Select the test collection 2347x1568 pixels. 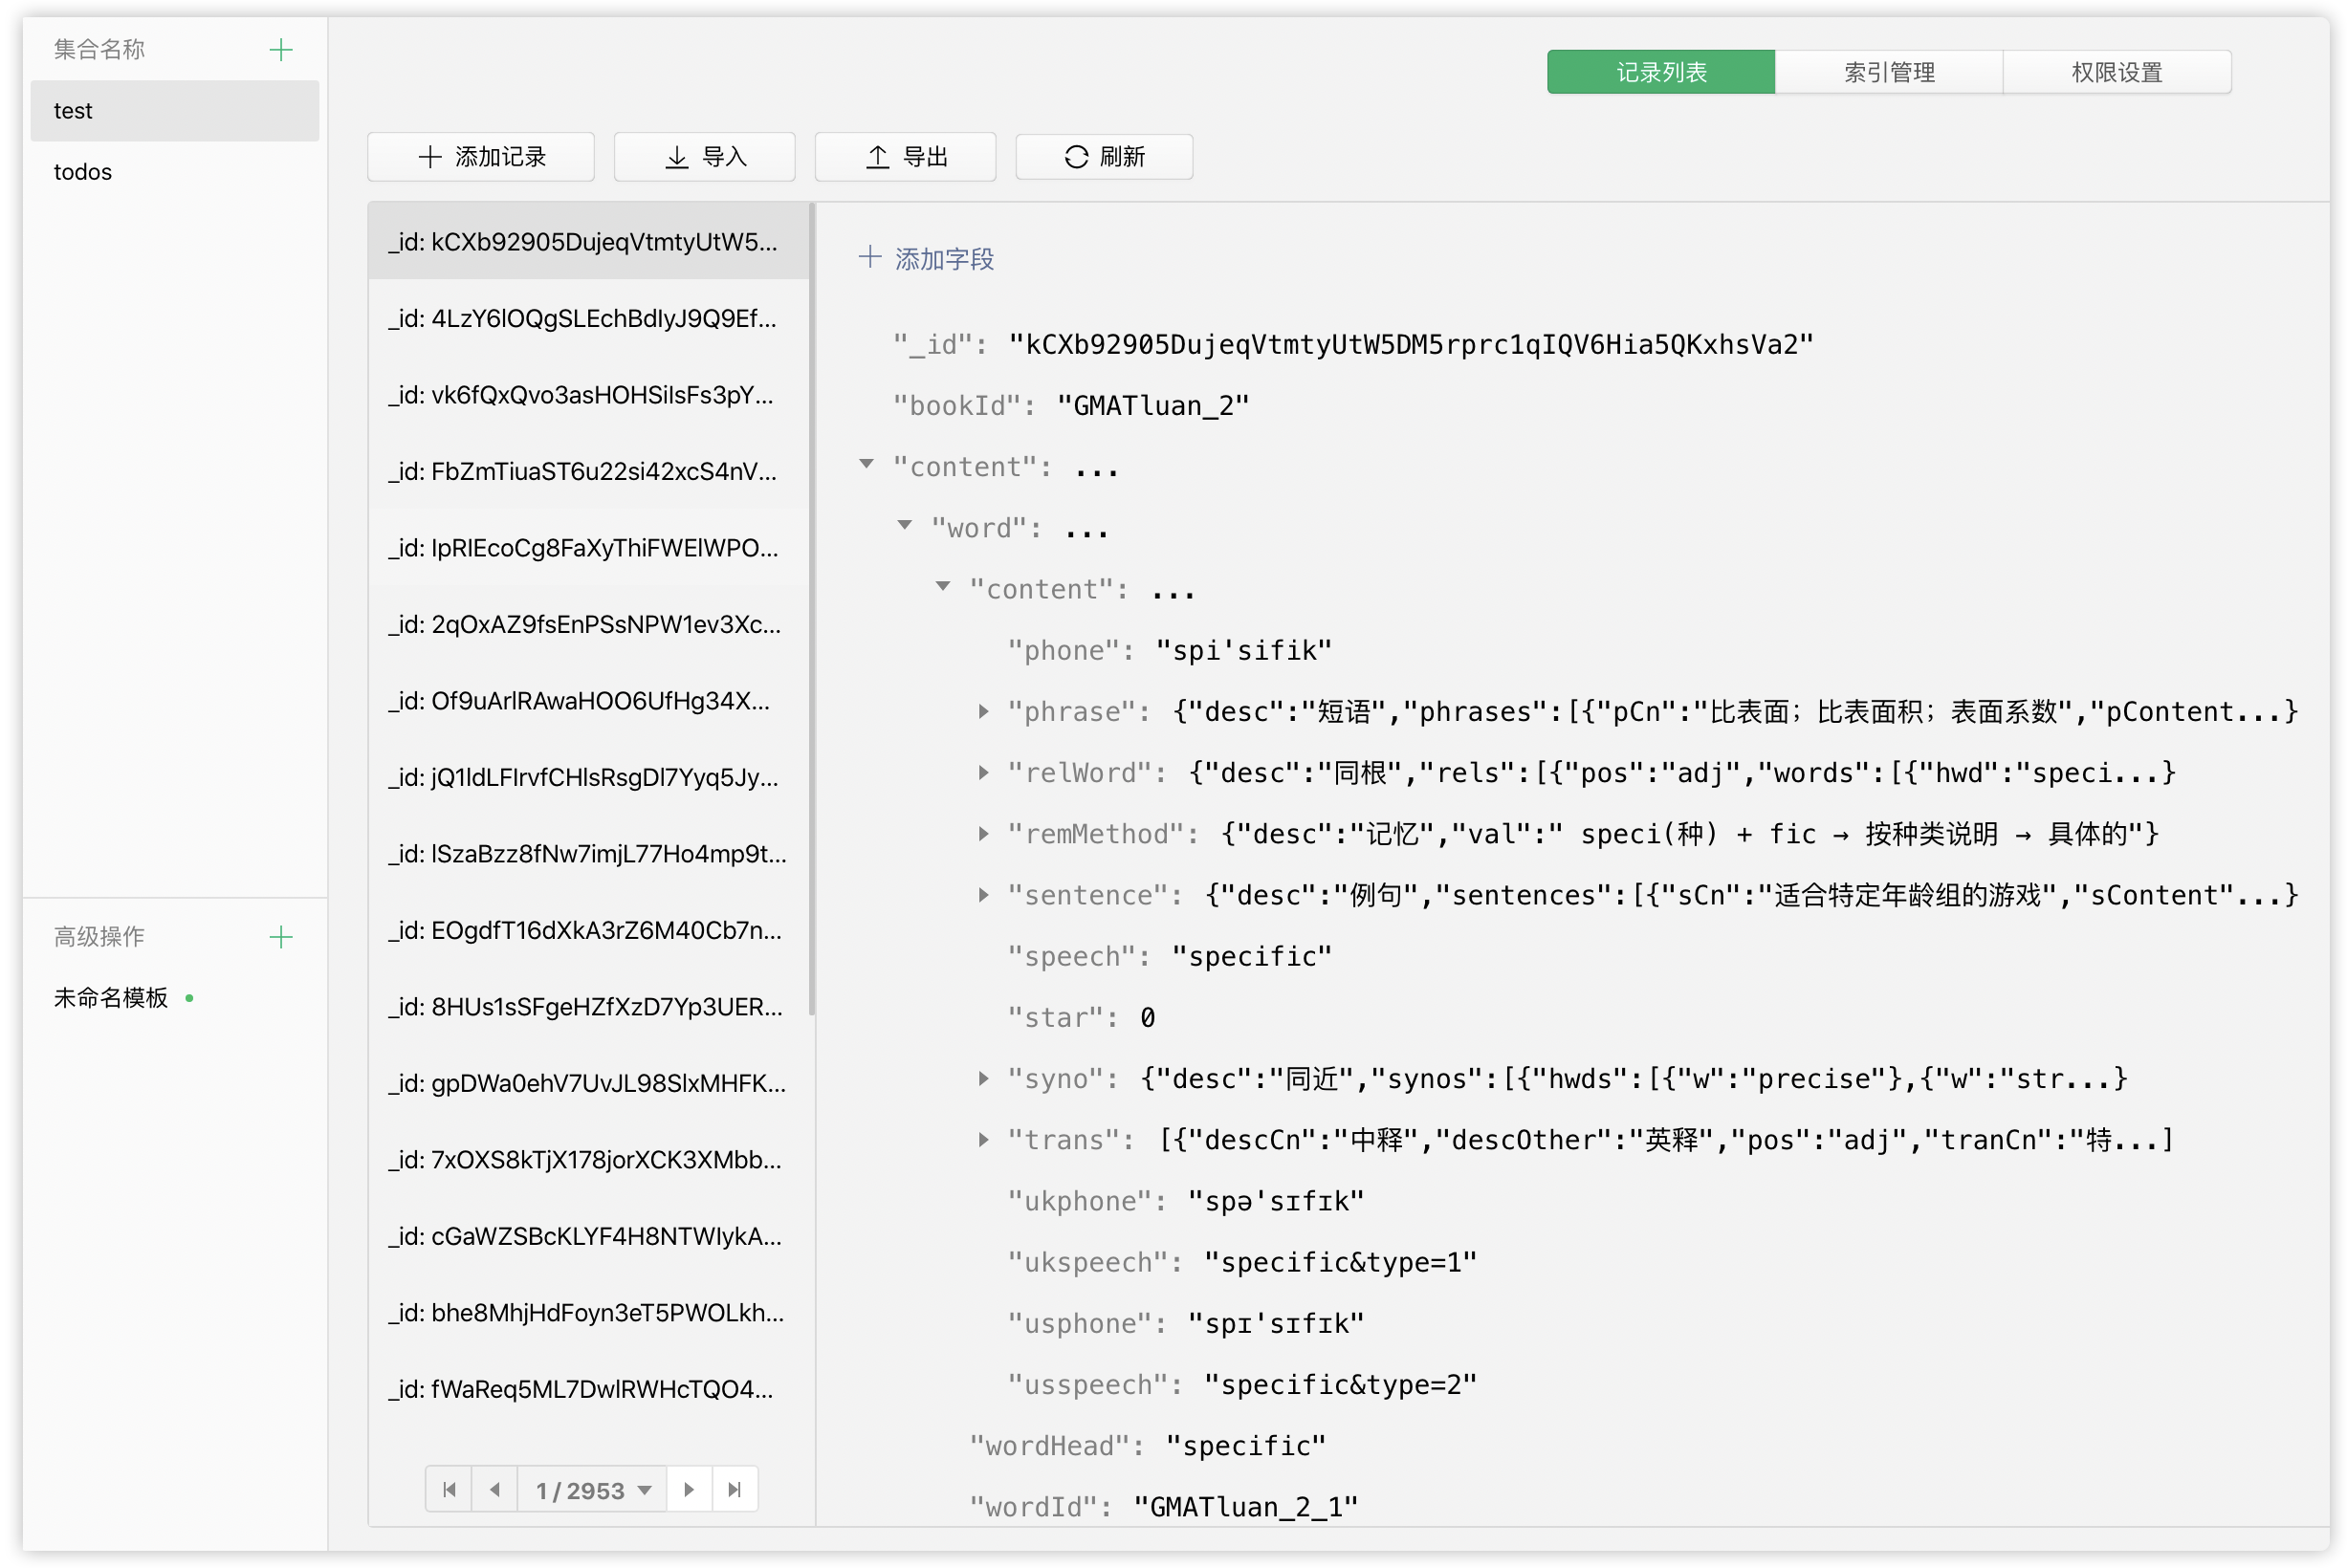point(174,111)
